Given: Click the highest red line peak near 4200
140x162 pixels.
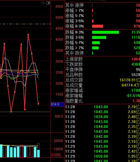Looking at the screenshot, I should [x=28, y=35].
